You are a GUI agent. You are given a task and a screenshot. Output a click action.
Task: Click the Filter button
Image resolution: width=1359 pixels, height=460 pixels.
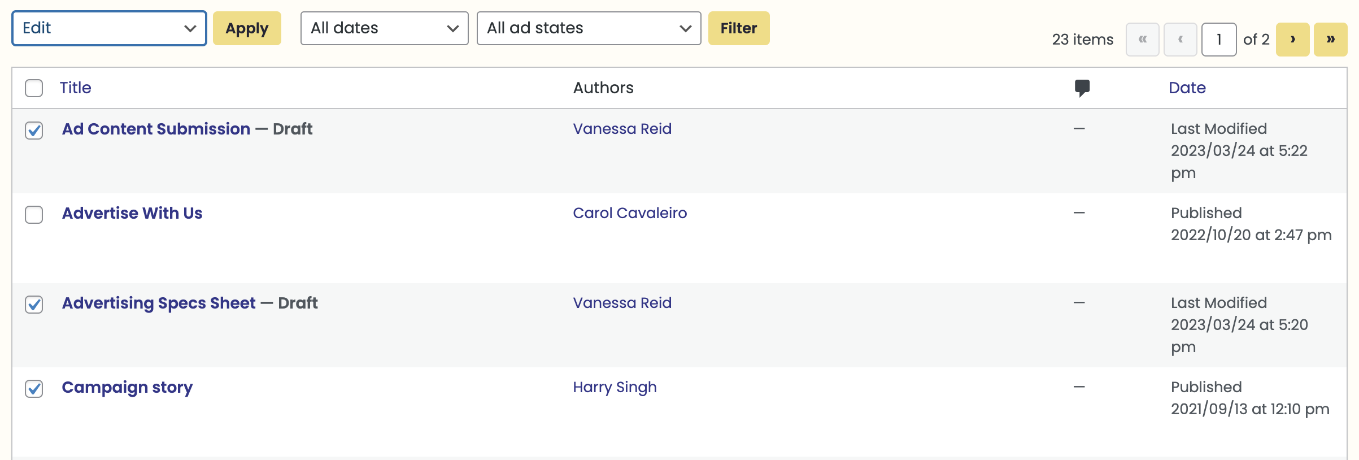[x=739, y=28]
